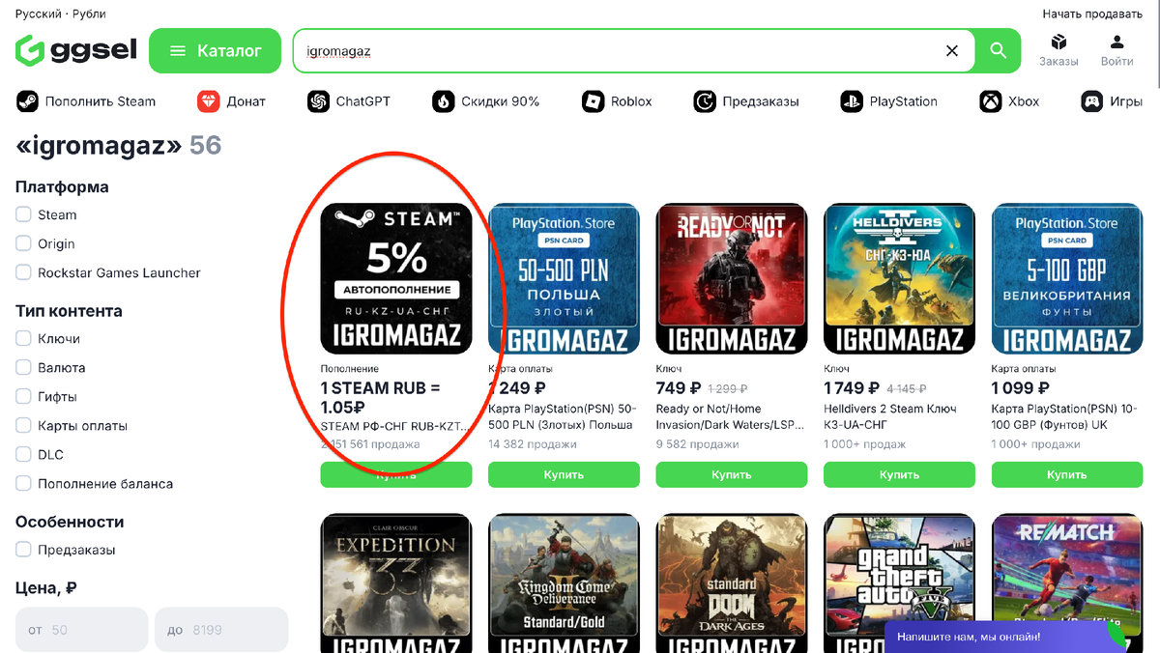This screenshot has height=653, width=1160.
Task: Click the green ggsel logo
Action: 74,49
